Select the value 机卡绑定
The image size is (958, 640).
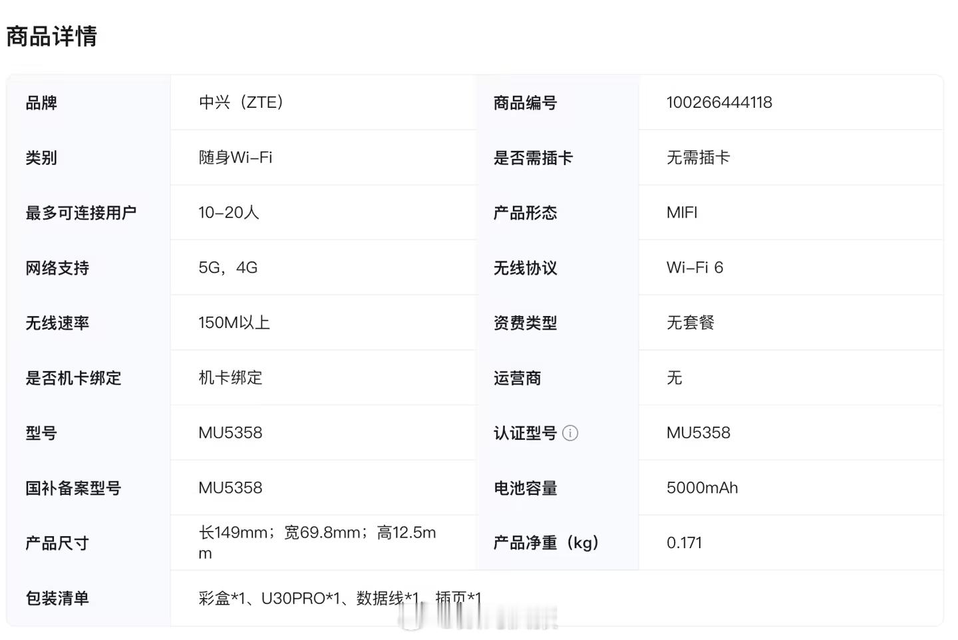coord(230,378)
